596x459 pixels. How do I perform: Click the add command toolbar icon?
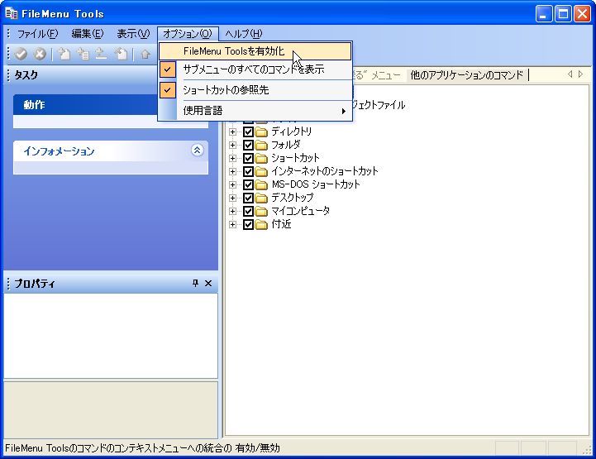coord(64,54)
